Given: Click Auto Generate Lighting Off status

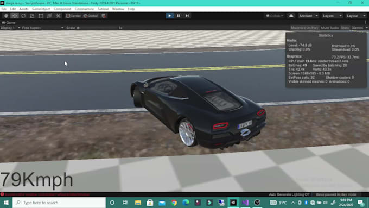Looking at the screenshot, I should (x=289, y=194).
